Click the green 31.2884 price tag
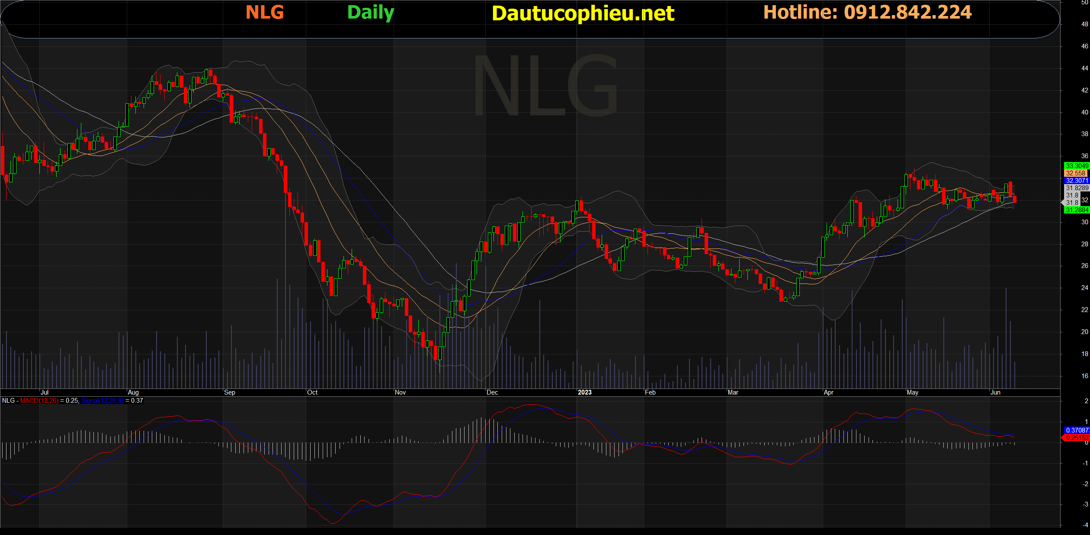1090x535 pixels. (1076, 210)
